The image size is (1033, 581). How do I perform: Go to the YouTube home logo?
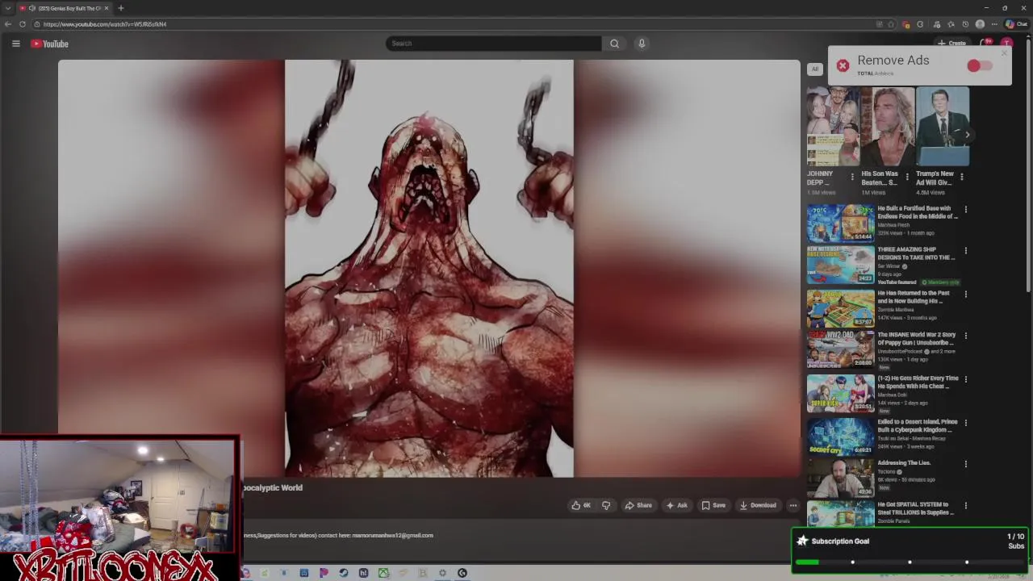50,44
